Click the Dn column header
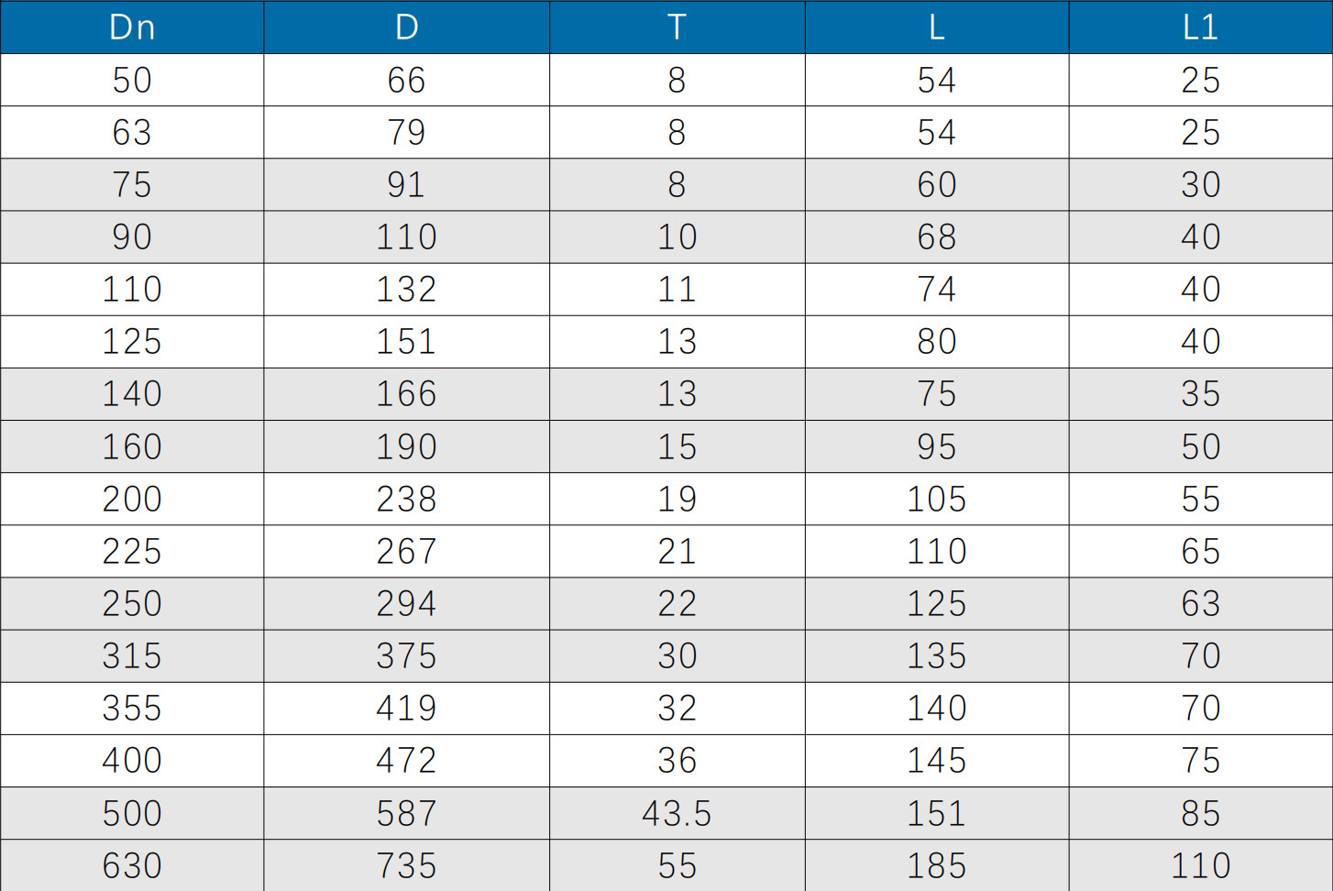This screenshot has width=1333, height=891. 132,27
